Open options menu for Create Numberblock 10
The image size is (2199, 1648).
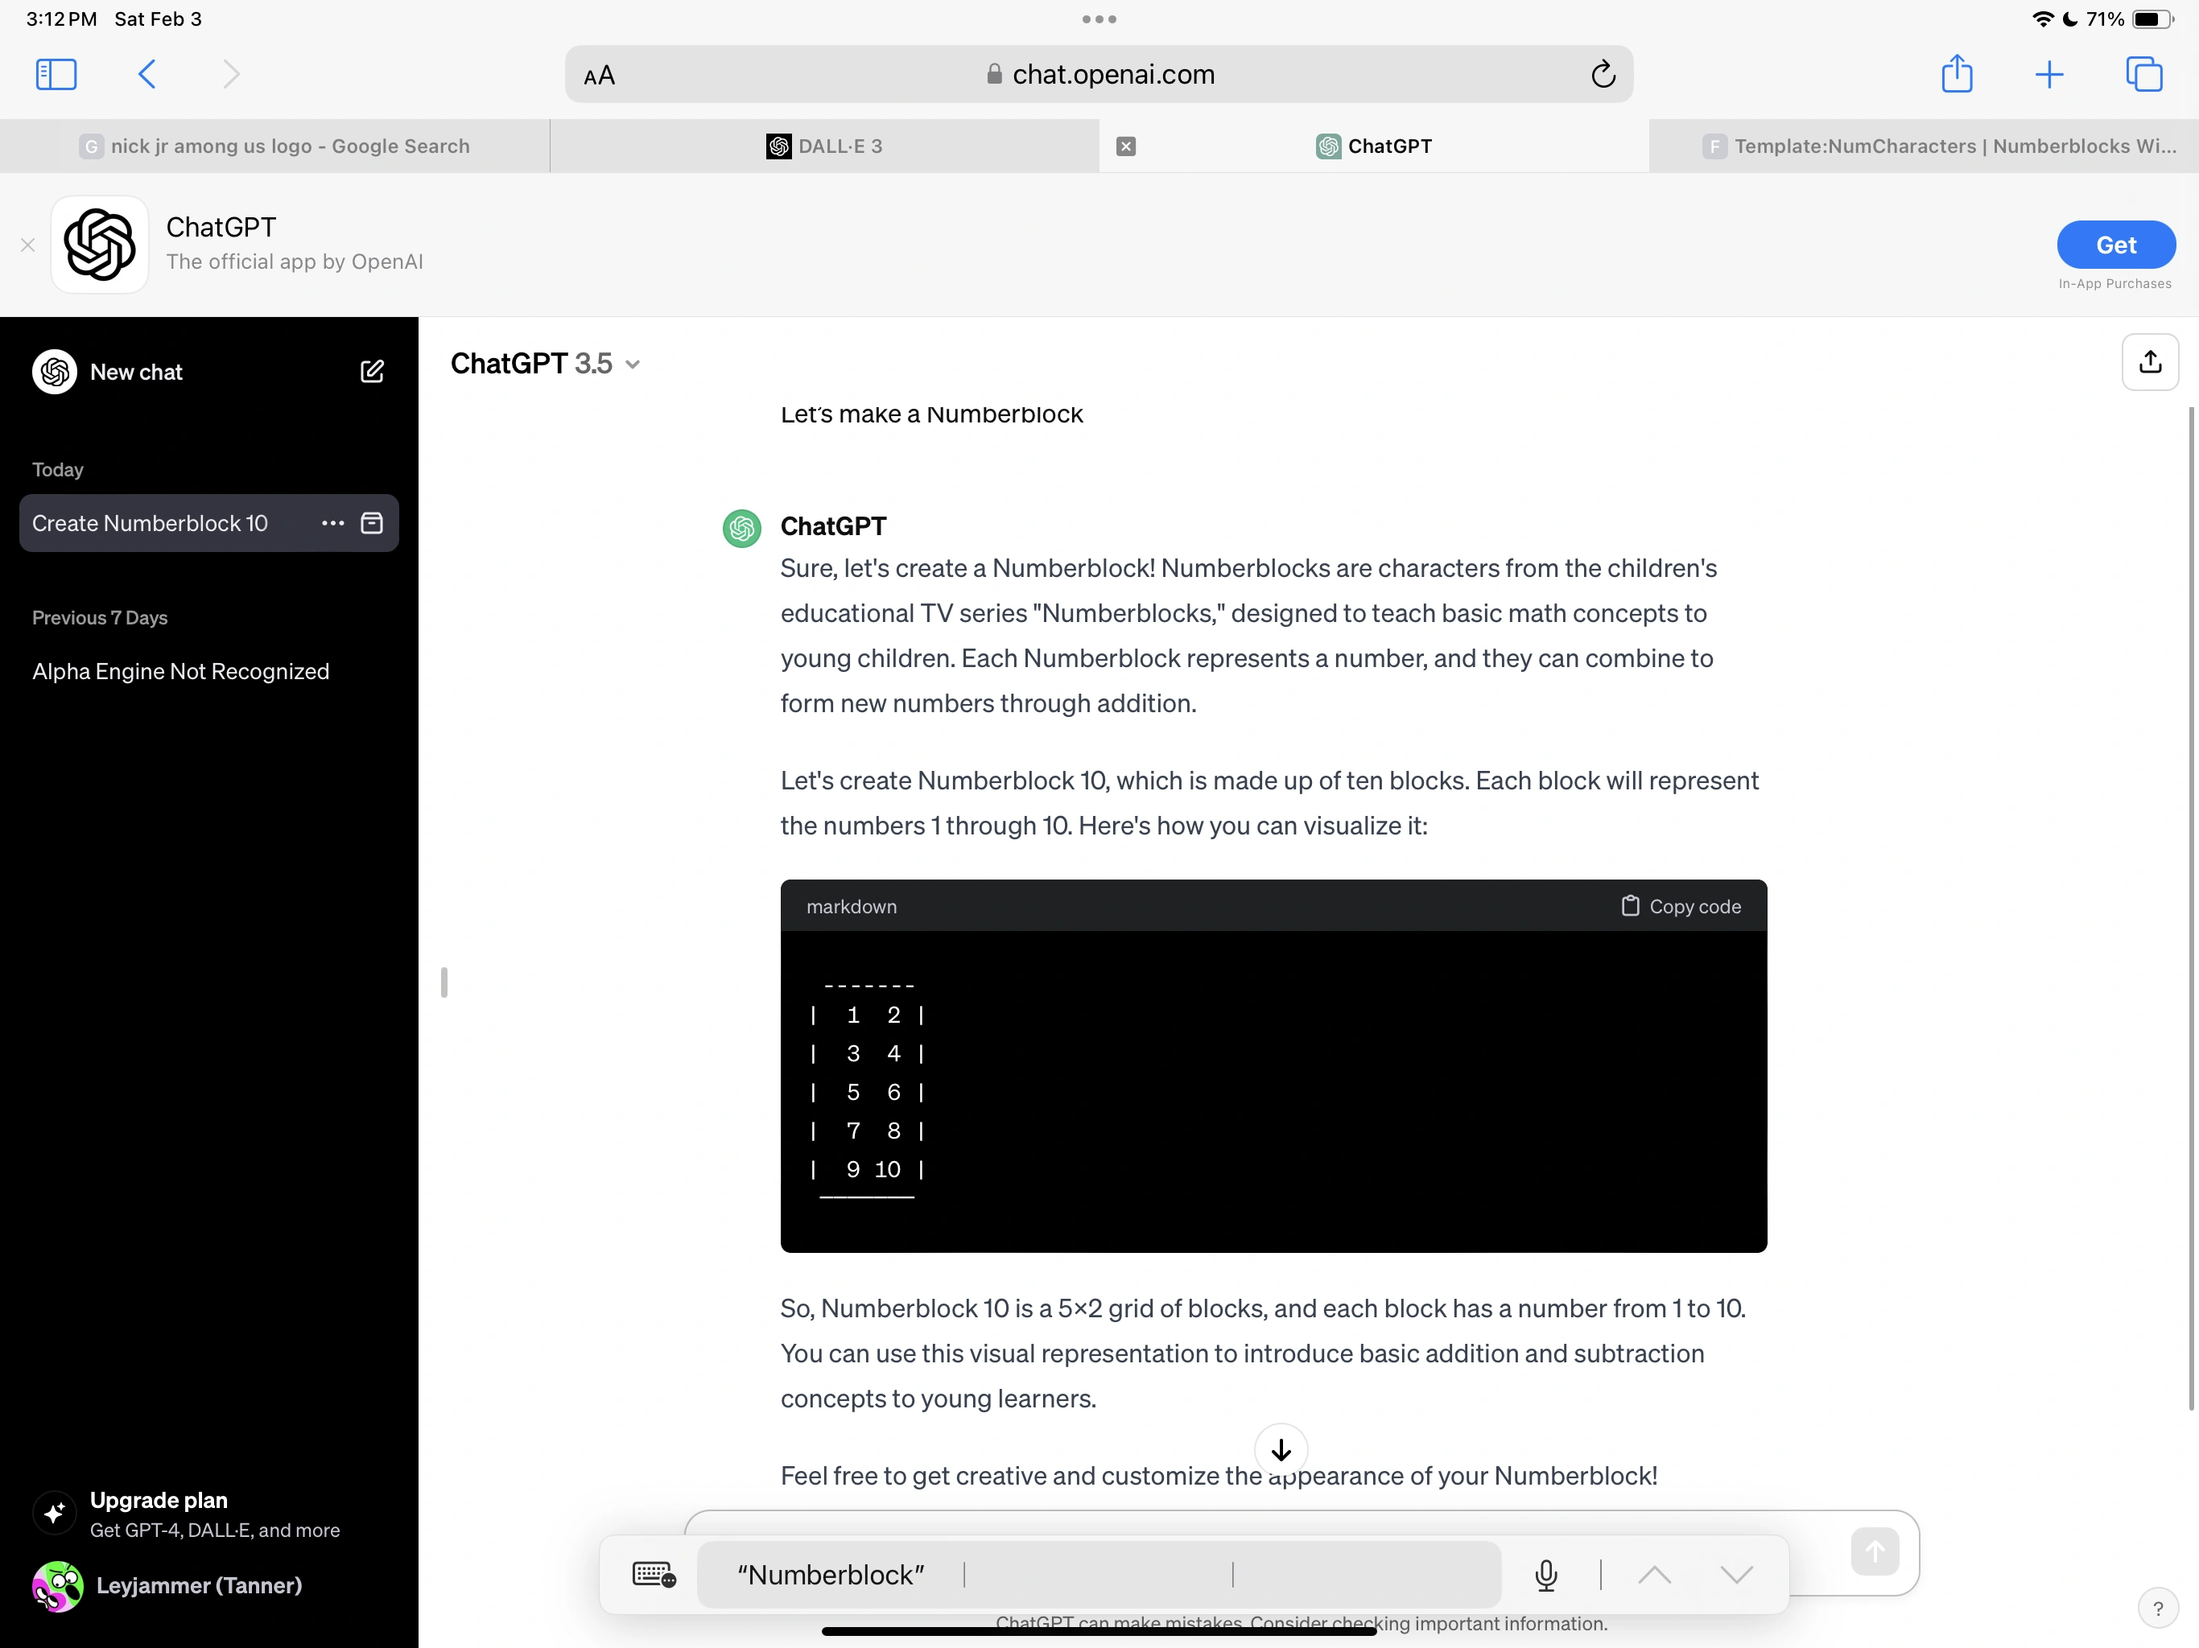point(333,523)
